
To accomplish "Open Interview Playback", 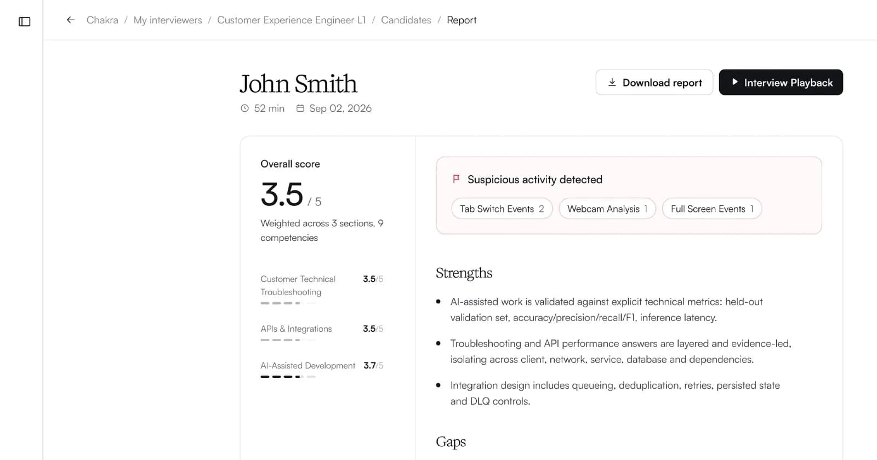I will 781,83.
